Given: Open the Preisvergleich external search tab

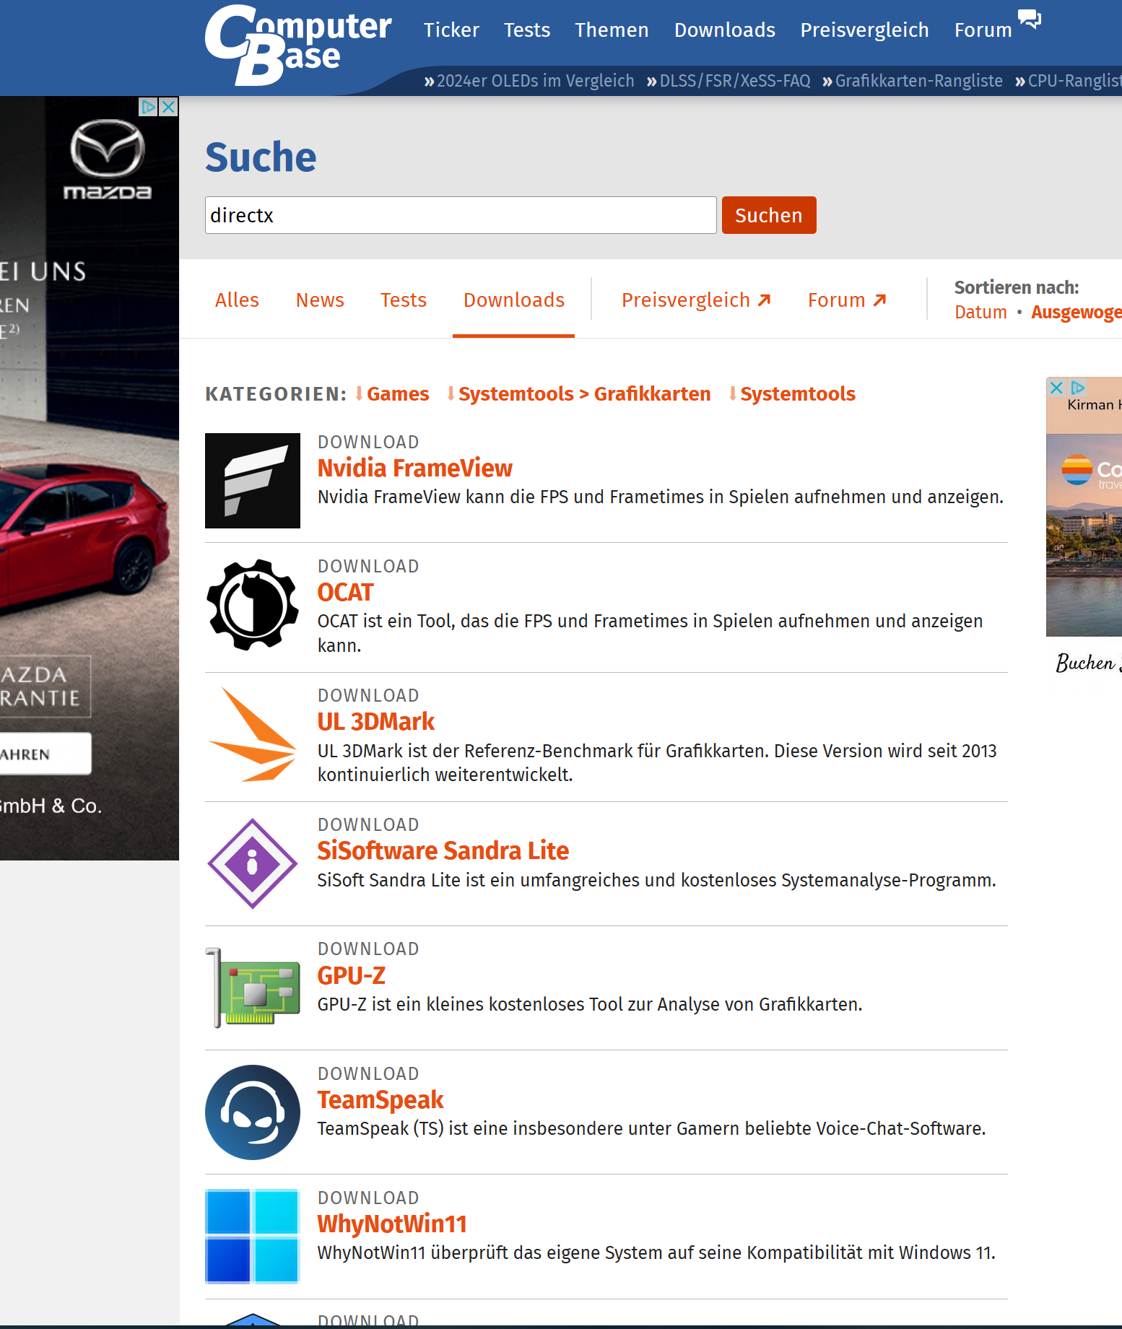Looking at the screenshot, I should (x=697, y=300).
